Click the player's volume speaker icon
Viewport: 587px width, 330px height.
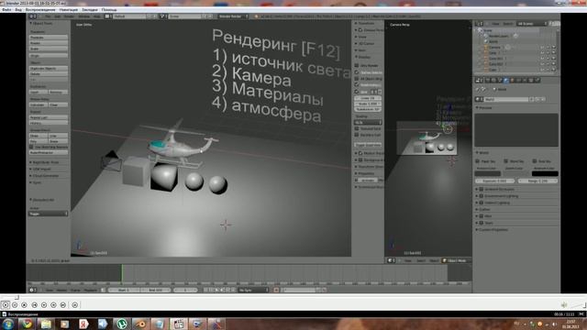coord(564,305)
